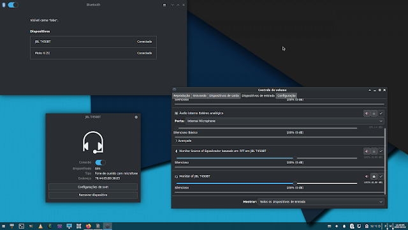This screenshot has width=408, height=230.
Task: Click the screenshot tool taskbar icon
Action: point(79,226)
